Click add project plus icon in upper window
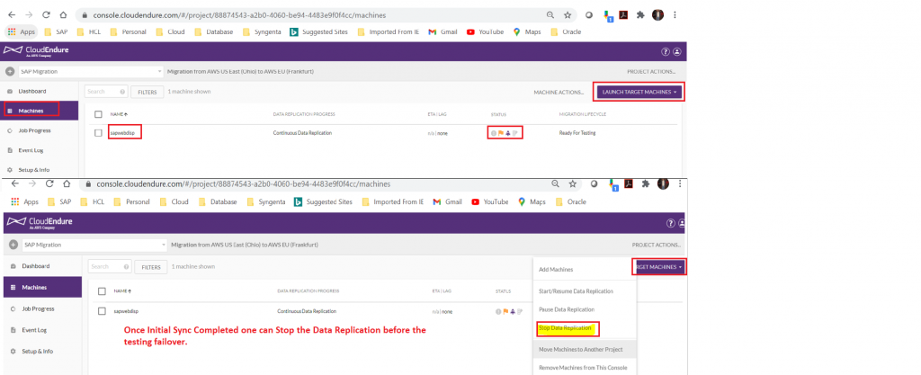Screen dimensions: 921x375 pyautogui.click(x=9, y=72)
